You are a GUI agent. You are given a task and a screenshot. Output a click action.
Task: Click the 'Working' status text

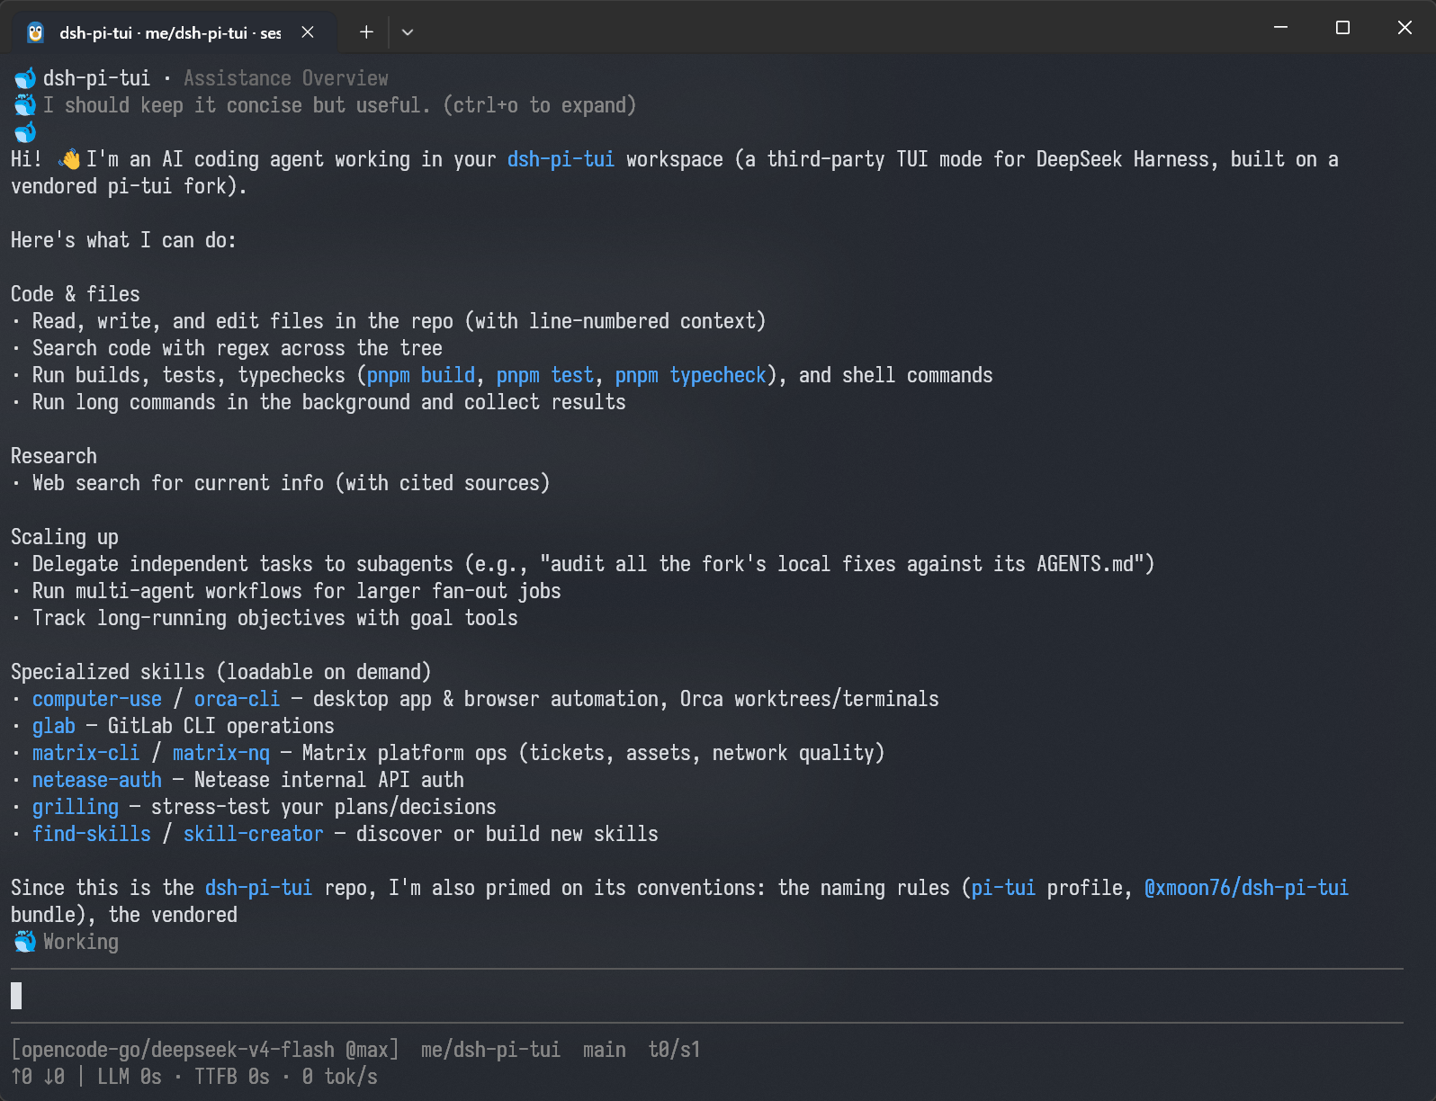[81, 942]
